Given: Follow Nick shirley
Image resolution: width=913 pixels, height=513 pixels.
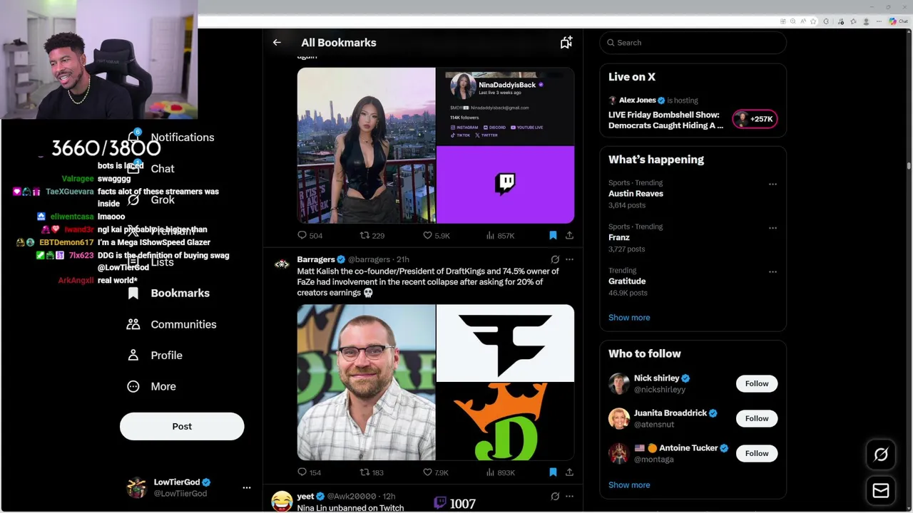Looking at the screenshot, I should (x=757, y=383).
